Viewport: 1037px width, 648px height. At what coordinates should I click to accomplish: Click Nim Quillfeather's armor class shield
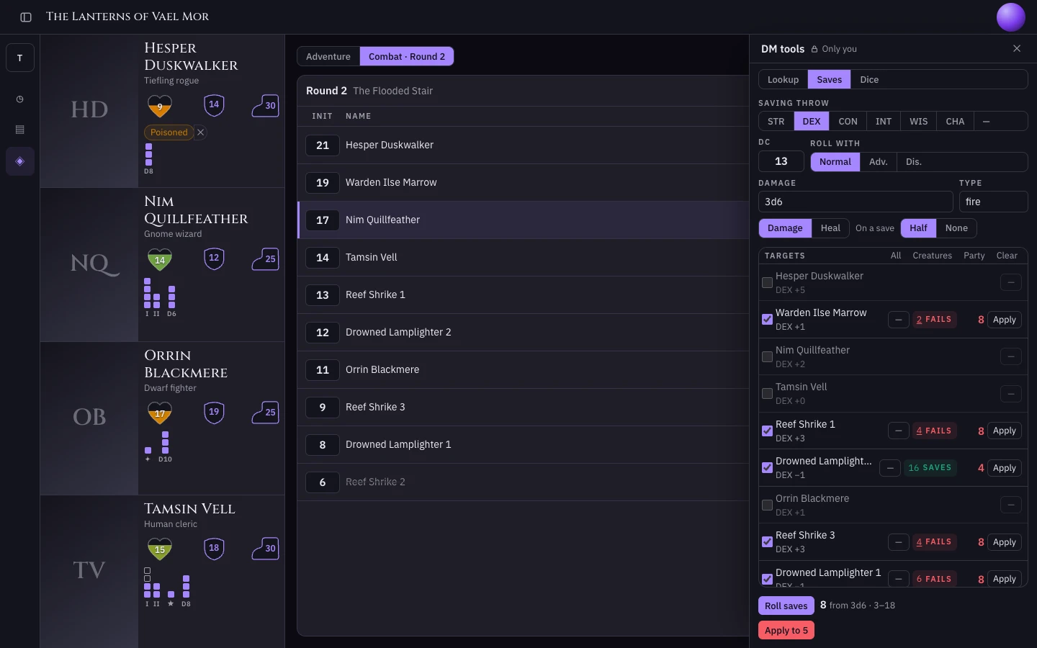[214, 258]
